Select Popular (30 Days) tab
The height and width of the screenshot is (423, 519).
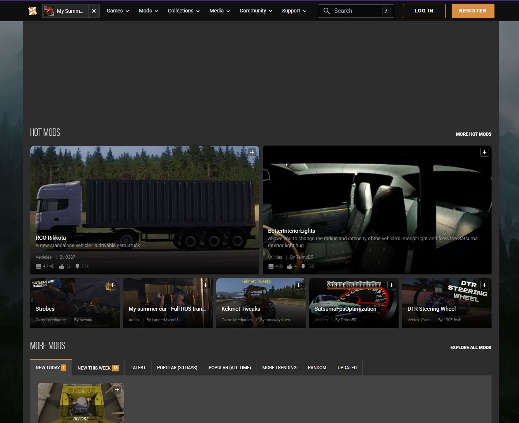tap(177, 368)
